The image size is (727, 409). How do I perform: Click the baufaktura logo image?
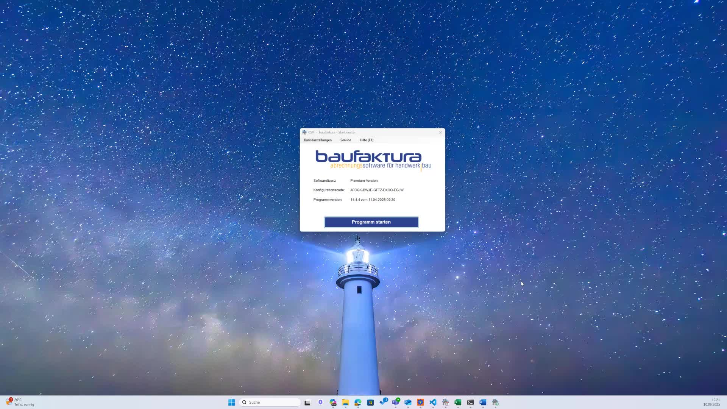pos(373,160)
